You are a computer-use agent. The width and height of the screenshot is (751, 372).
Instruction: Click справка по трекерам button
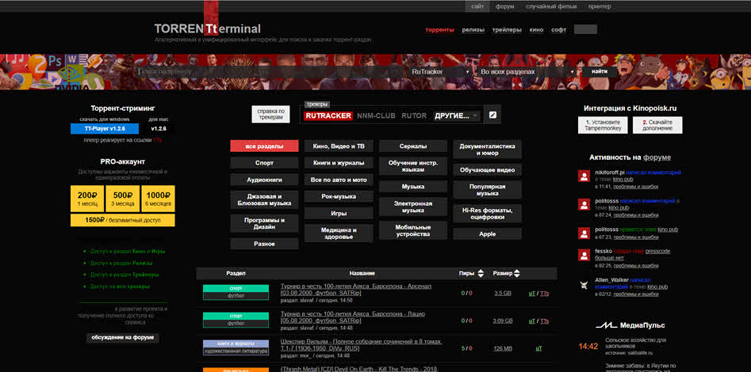pyautogui.click(x=270, y=114)
